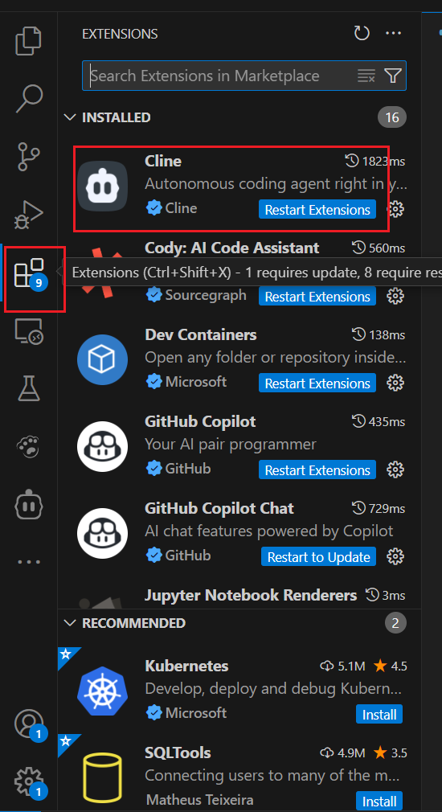The width and height of the screenshot is (442, 812).
Task: Install the Kubernetes extension
Action: pyautogui.click(x=379, y=715)
